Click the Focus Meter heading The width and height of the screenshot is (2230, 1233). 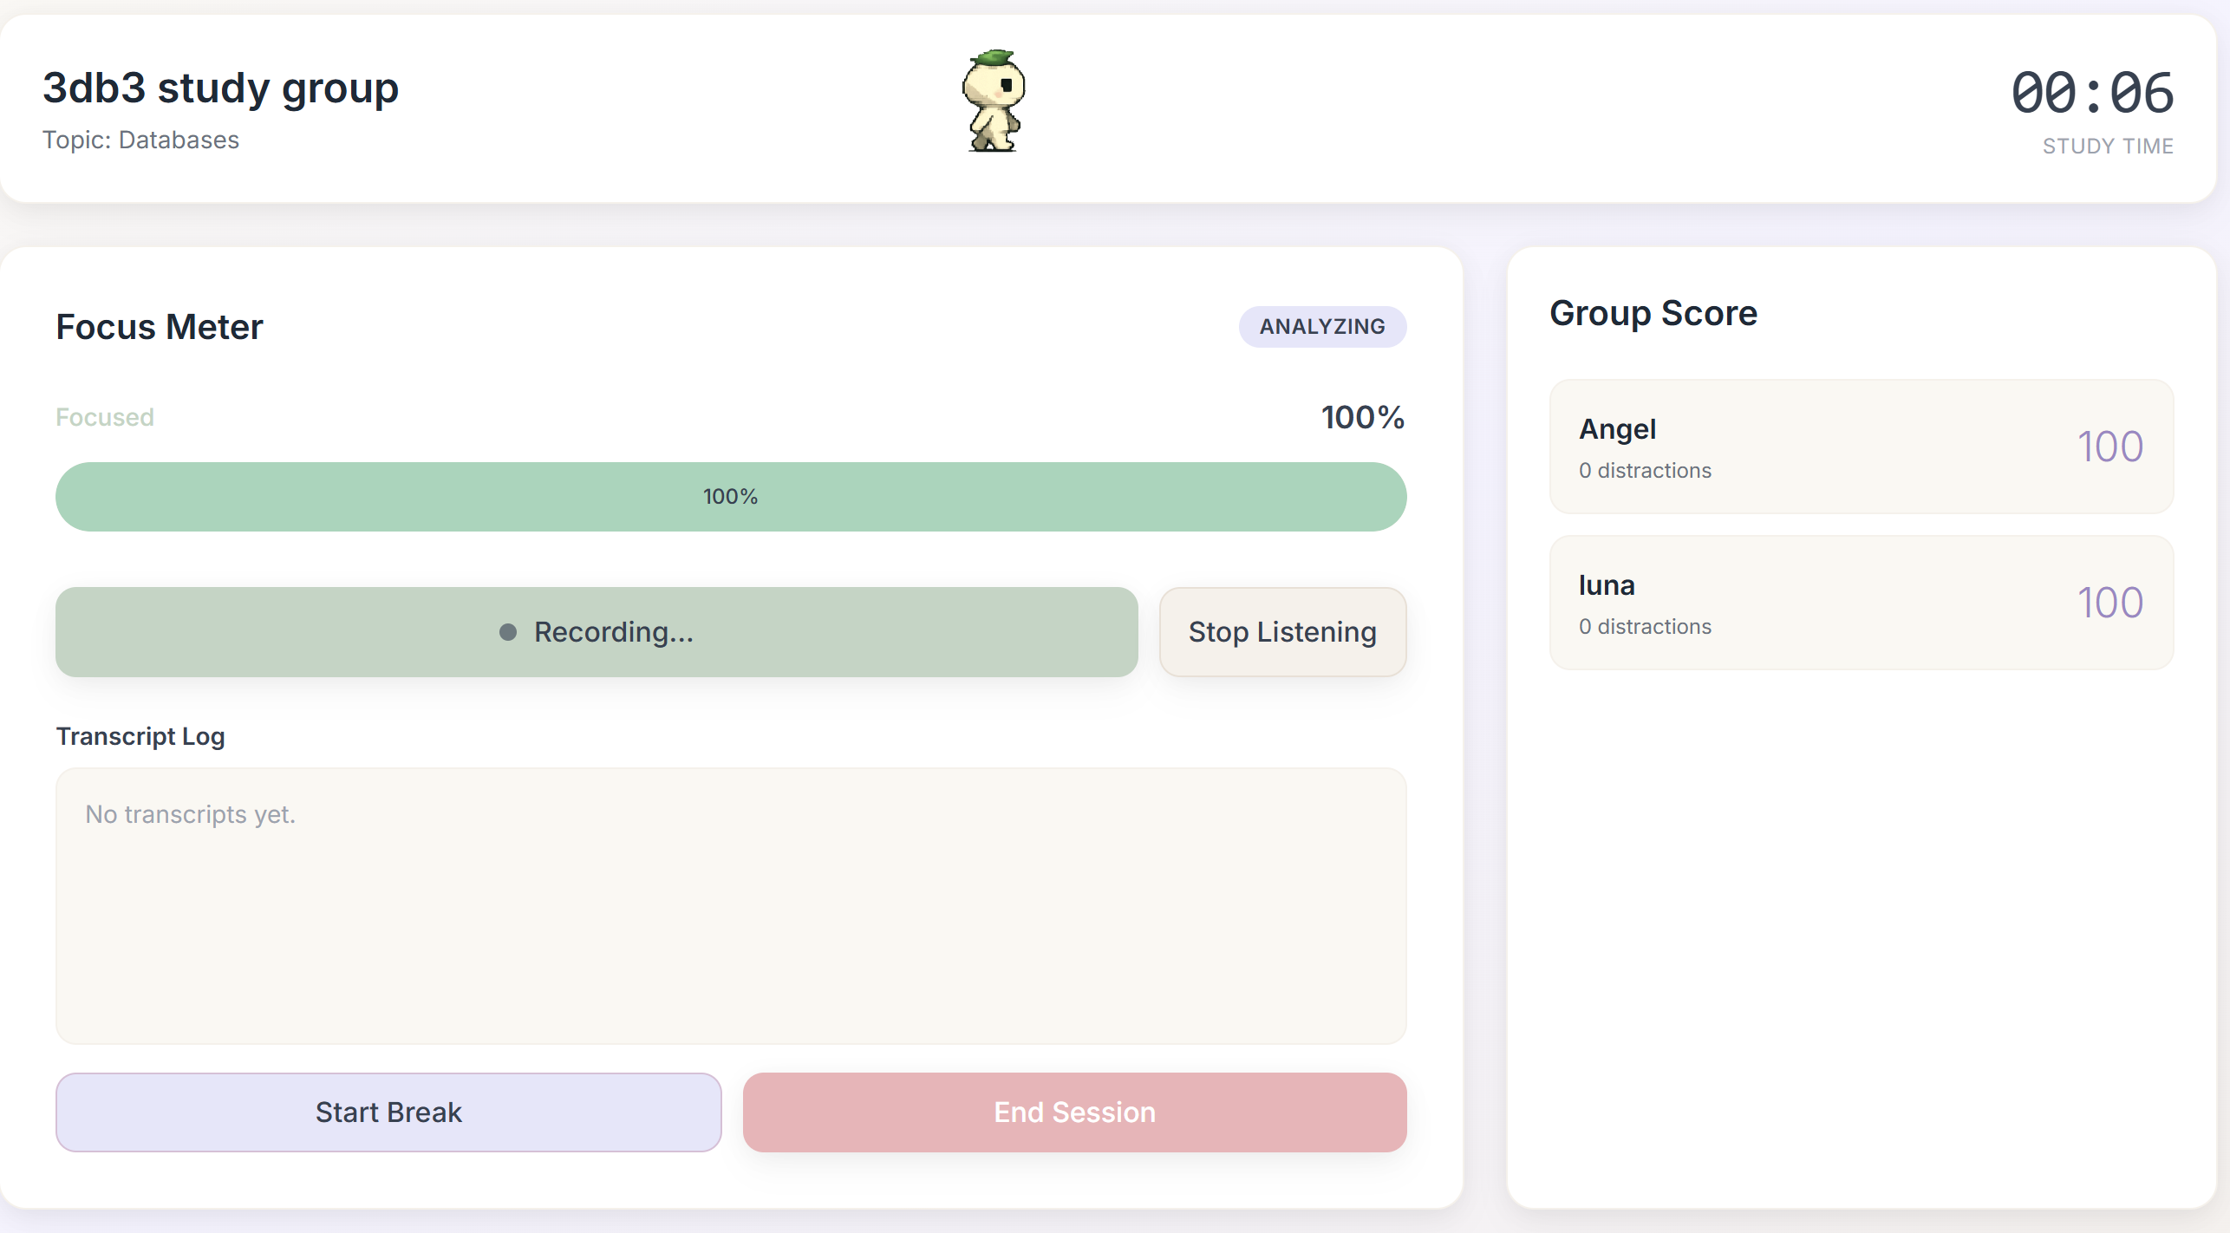[x=160, y=327]
